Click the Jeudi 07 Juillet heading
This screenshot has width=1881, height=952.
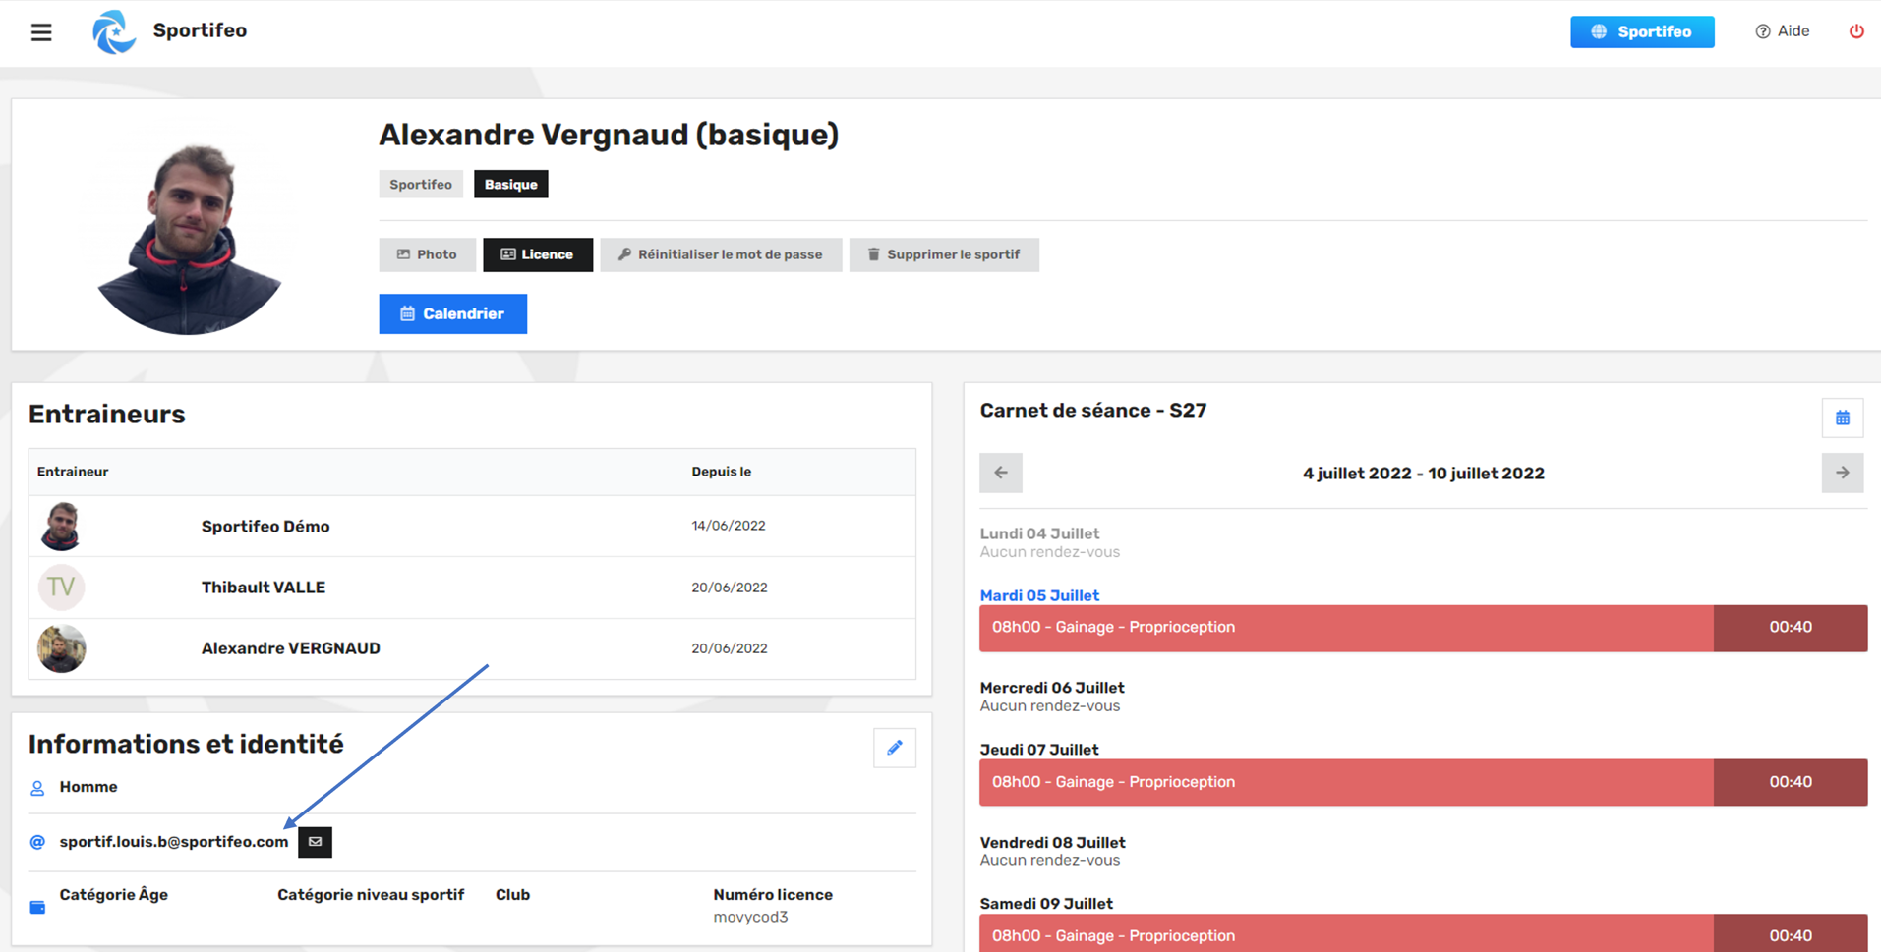pos(1039,750)
